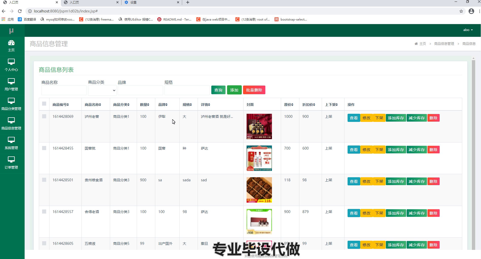Sort table by 品牌 column header
This screenshot has height=259, width=481.
click(x=163, y=105)
